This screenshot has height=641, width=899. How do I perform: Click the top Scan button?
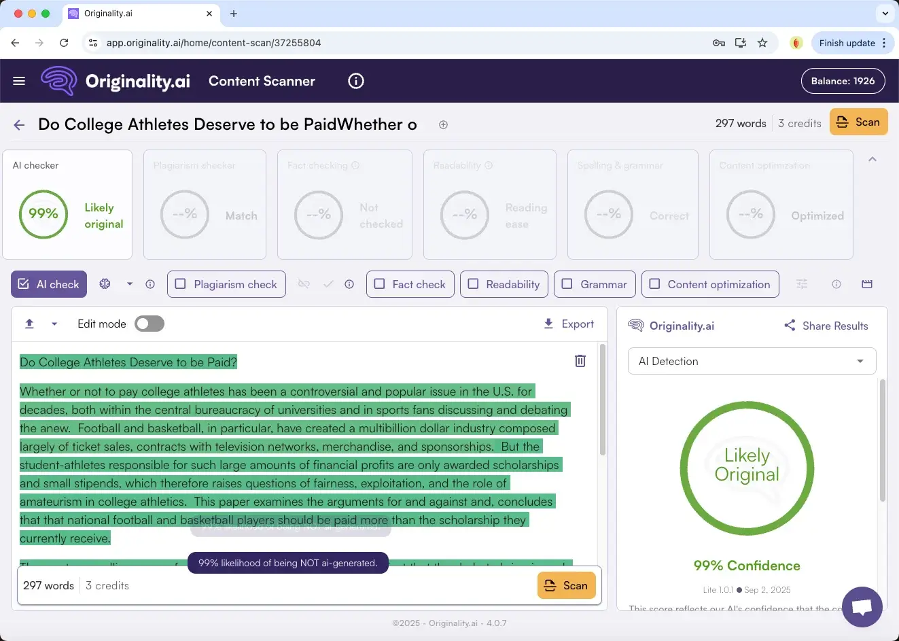(858, 122)
